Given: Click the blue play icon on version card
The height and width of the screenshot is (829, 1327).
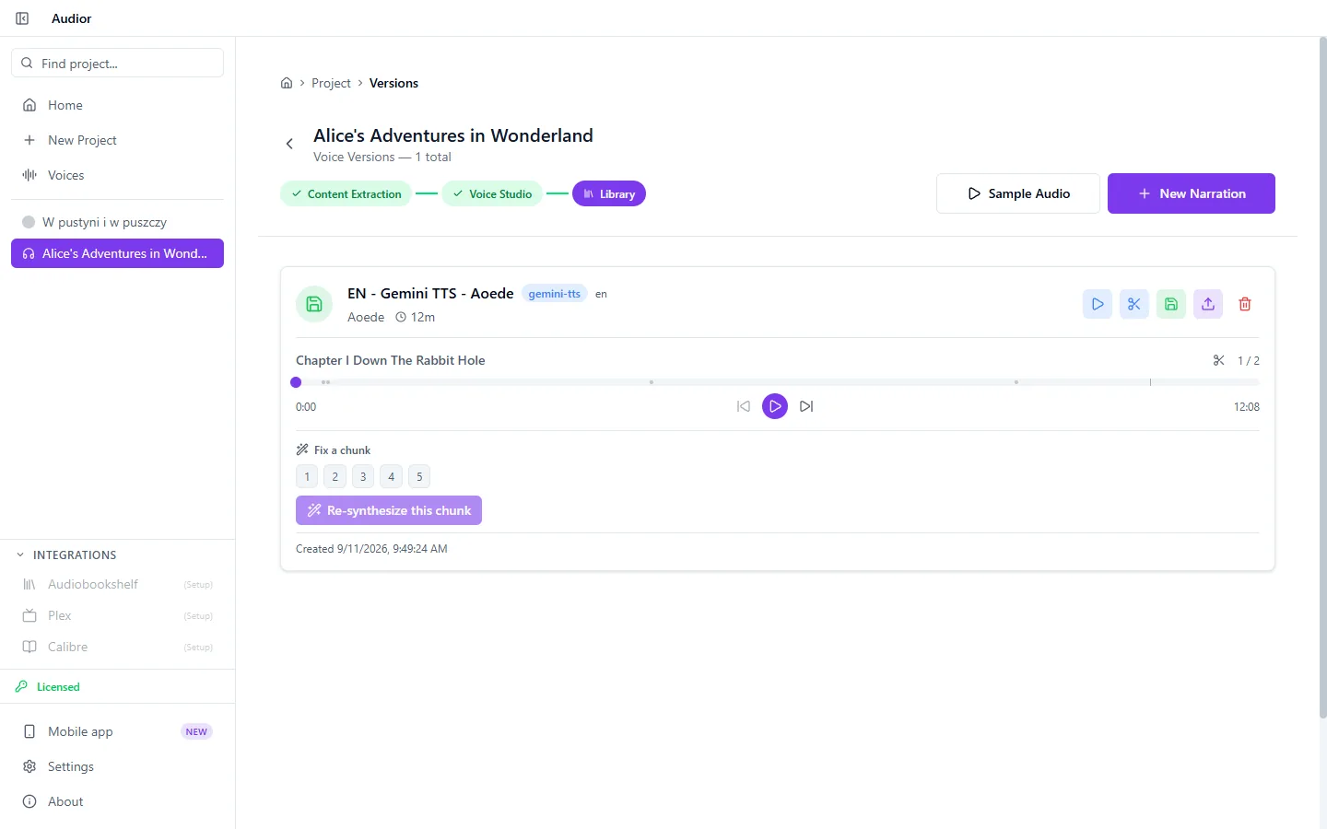Looking at the screenshot, I should click(1097, 304).
